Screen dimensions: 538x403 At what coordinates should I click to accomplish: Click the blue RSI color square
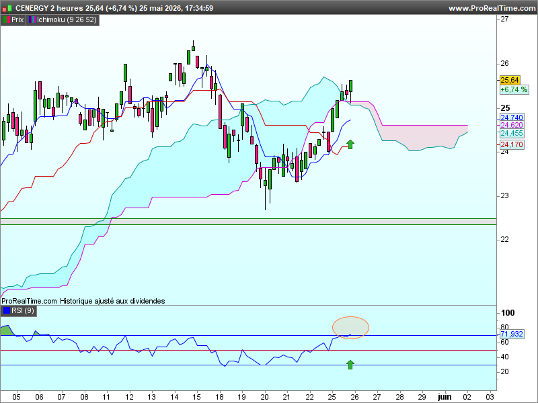pos(7,311)
